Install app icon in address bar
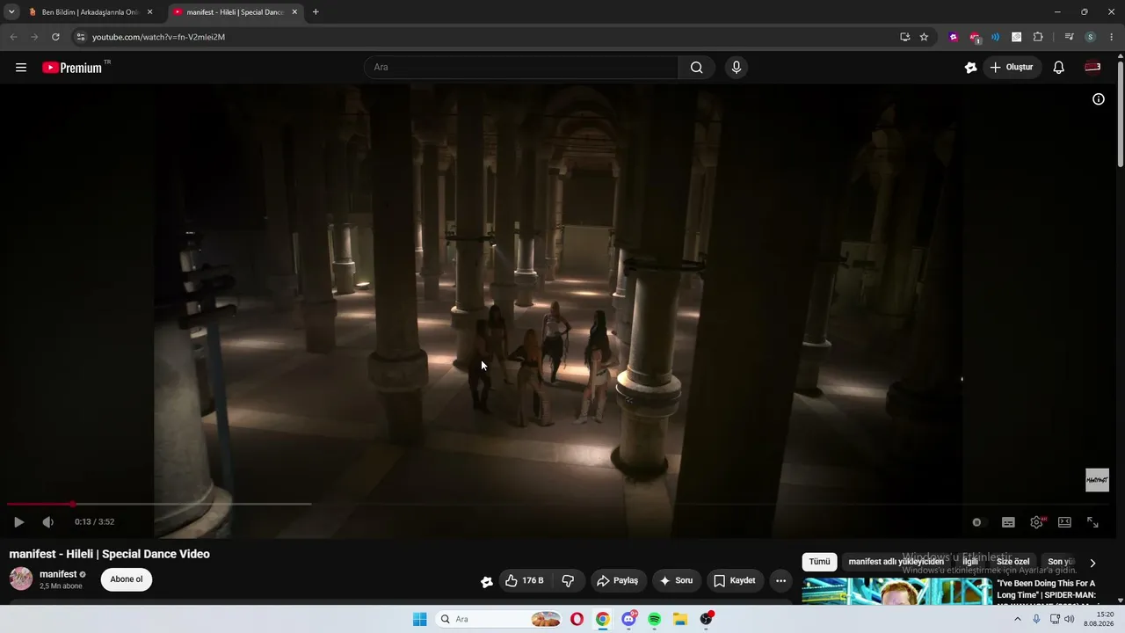This screenshot has height=633, width=1125. click(904, 37)
